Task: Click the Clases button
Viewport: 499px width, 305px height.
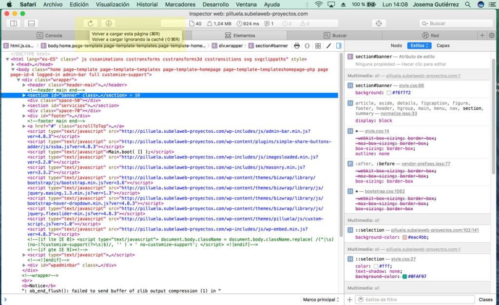Action: click(485, 300)
